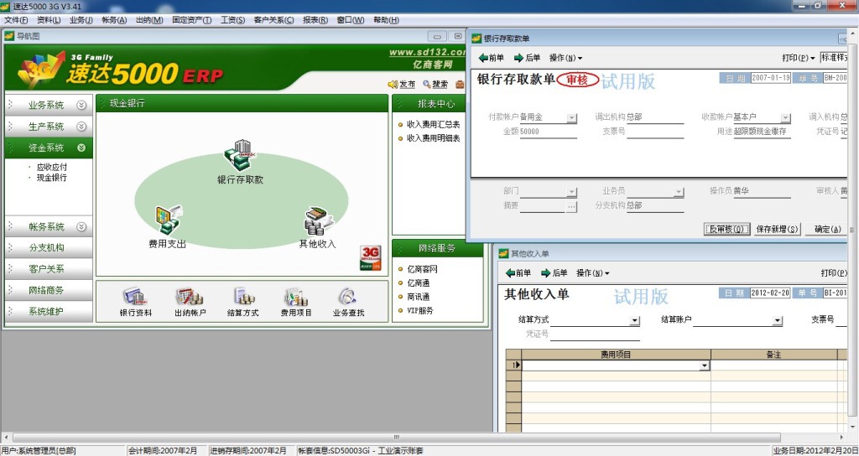Screen dimensions: 859x456
Task: Click the 其他收入单 window title icon
Action: click(x=503, y=253)
